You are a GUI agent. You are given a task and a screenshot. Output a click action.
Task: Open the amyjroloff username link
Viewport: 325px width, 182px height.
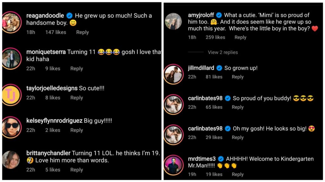point(201,15)
